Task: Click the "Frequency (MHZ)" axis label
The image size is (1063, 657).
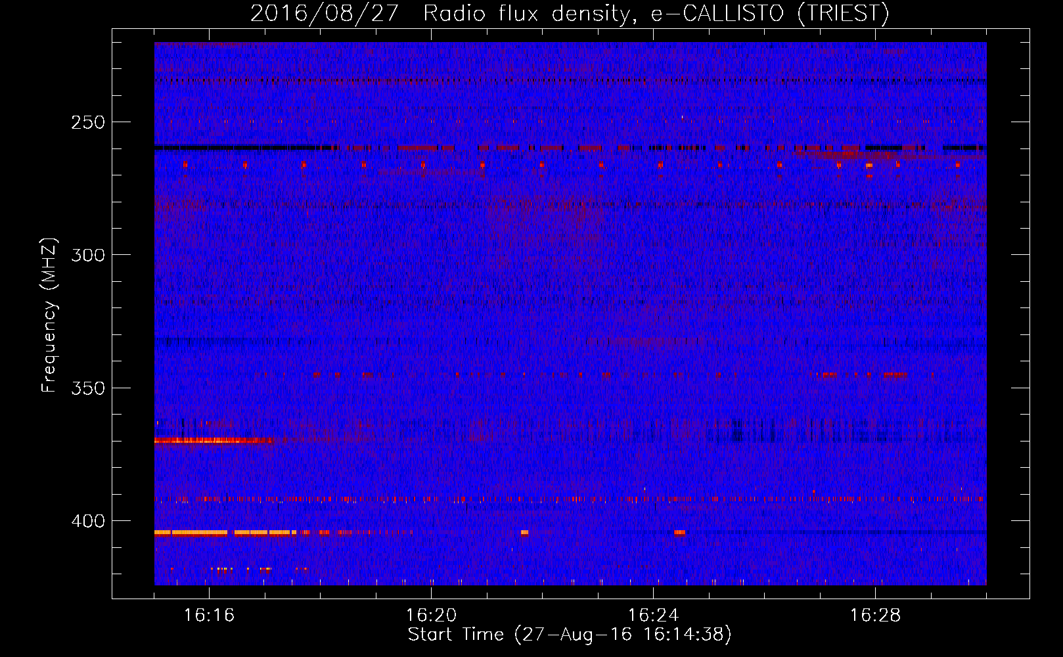Action: point(49,315)
